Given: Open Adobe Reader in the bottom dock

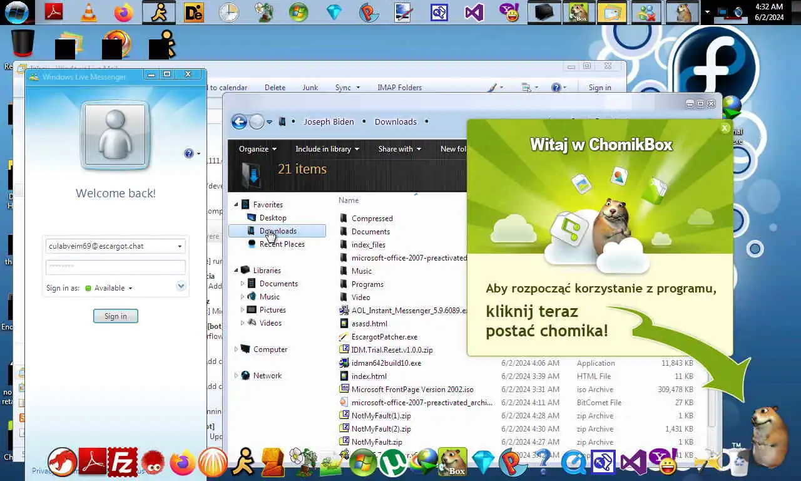Looking at the screenshot, I should click(92, 463).
